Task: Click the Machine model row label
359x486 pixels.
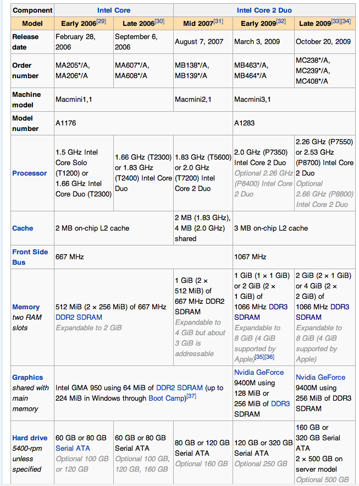Action: (x=32, y=100)
